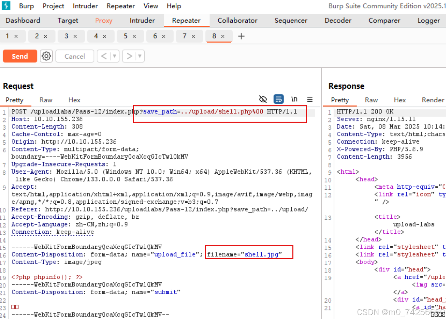Screen dimensions: 446x319
Task: Go forward with the next-request arrow
Action: click(x=129, y=56)
